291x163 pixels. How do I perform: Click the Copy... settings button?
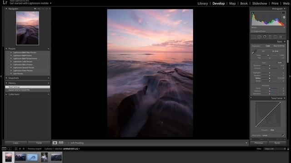click(16, 143)
